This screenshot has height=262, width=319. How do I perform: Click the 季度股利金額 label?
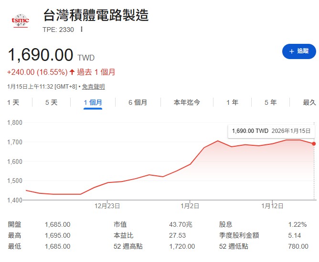[239, 235]
